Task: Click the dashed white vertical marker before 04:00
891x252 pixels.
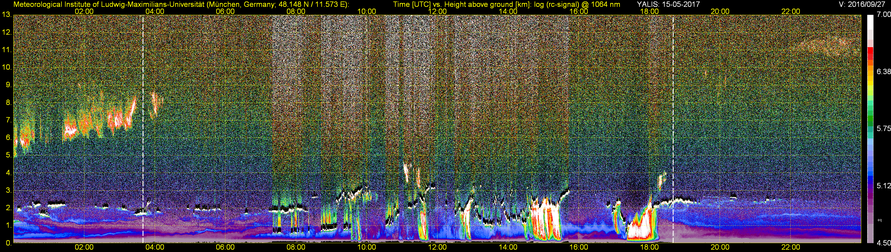Action: [x=143, y=129]
